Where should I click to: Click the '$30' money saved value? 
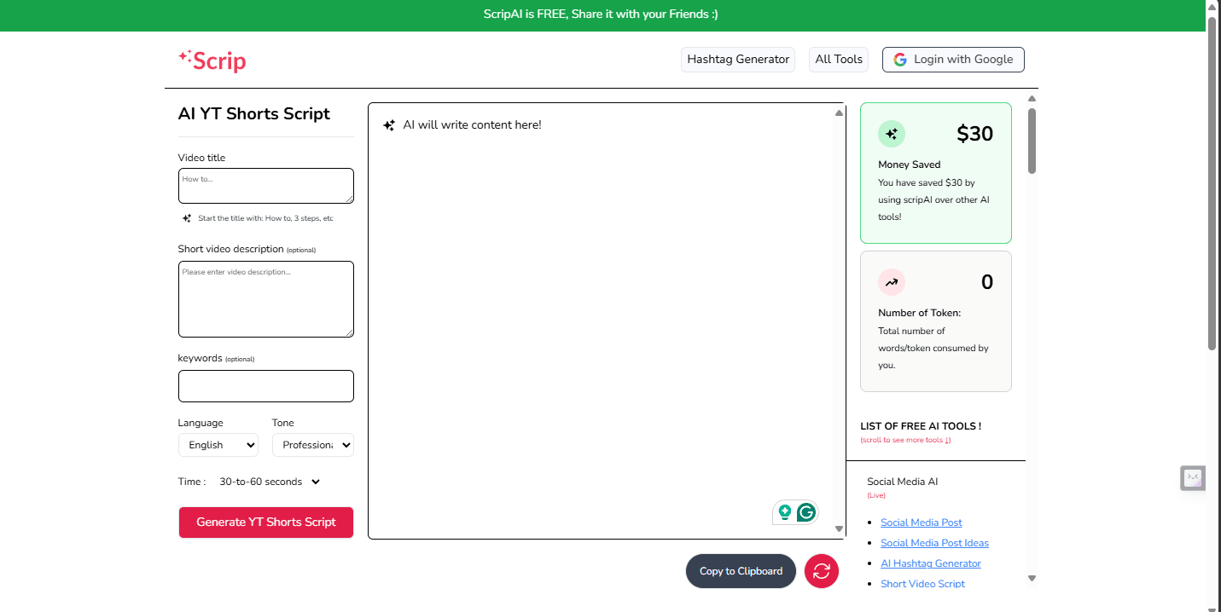coord(974,134)
